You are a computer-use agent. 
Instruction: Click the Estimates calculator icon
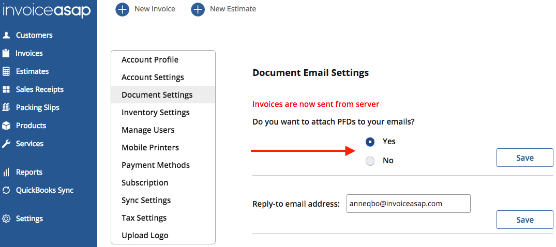[6, 71]
